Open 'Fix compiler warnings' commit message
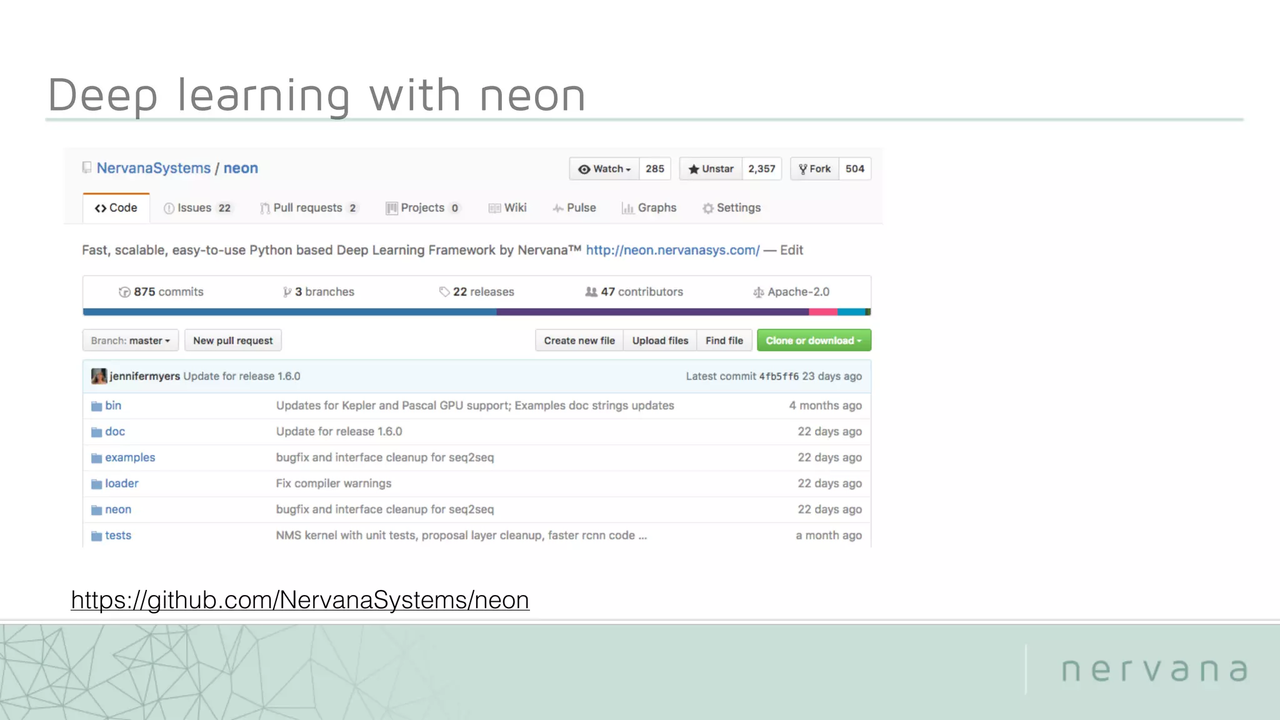Viewport: 1280px width, 720px height. [x=334, y=484]
